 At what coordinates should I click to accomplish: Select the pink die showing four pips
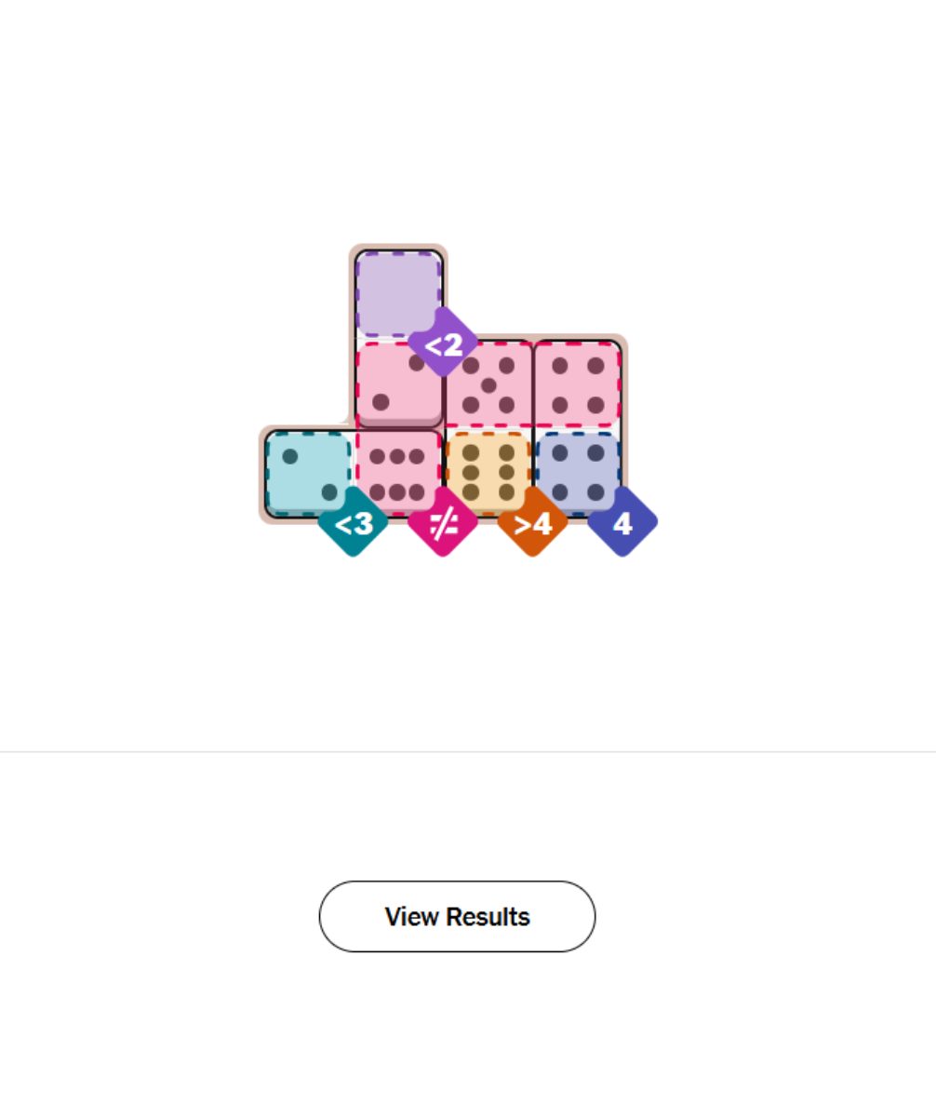pyautogui.click(x=578, y=384)
